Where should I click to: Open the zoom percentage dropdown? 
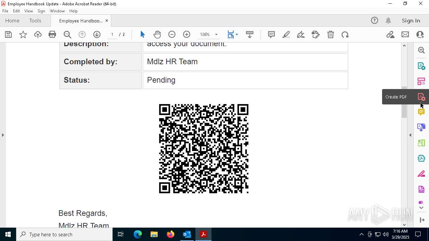point(216,34)
